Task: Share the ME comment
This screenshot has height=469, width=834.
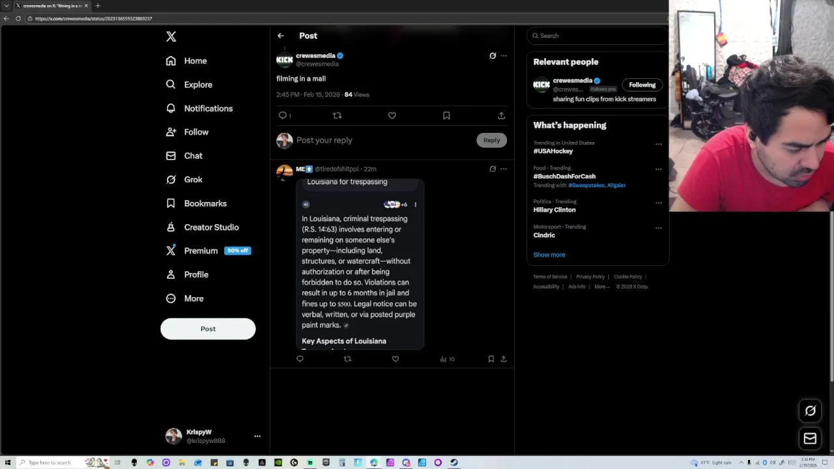Action: [x=504, y=359]
